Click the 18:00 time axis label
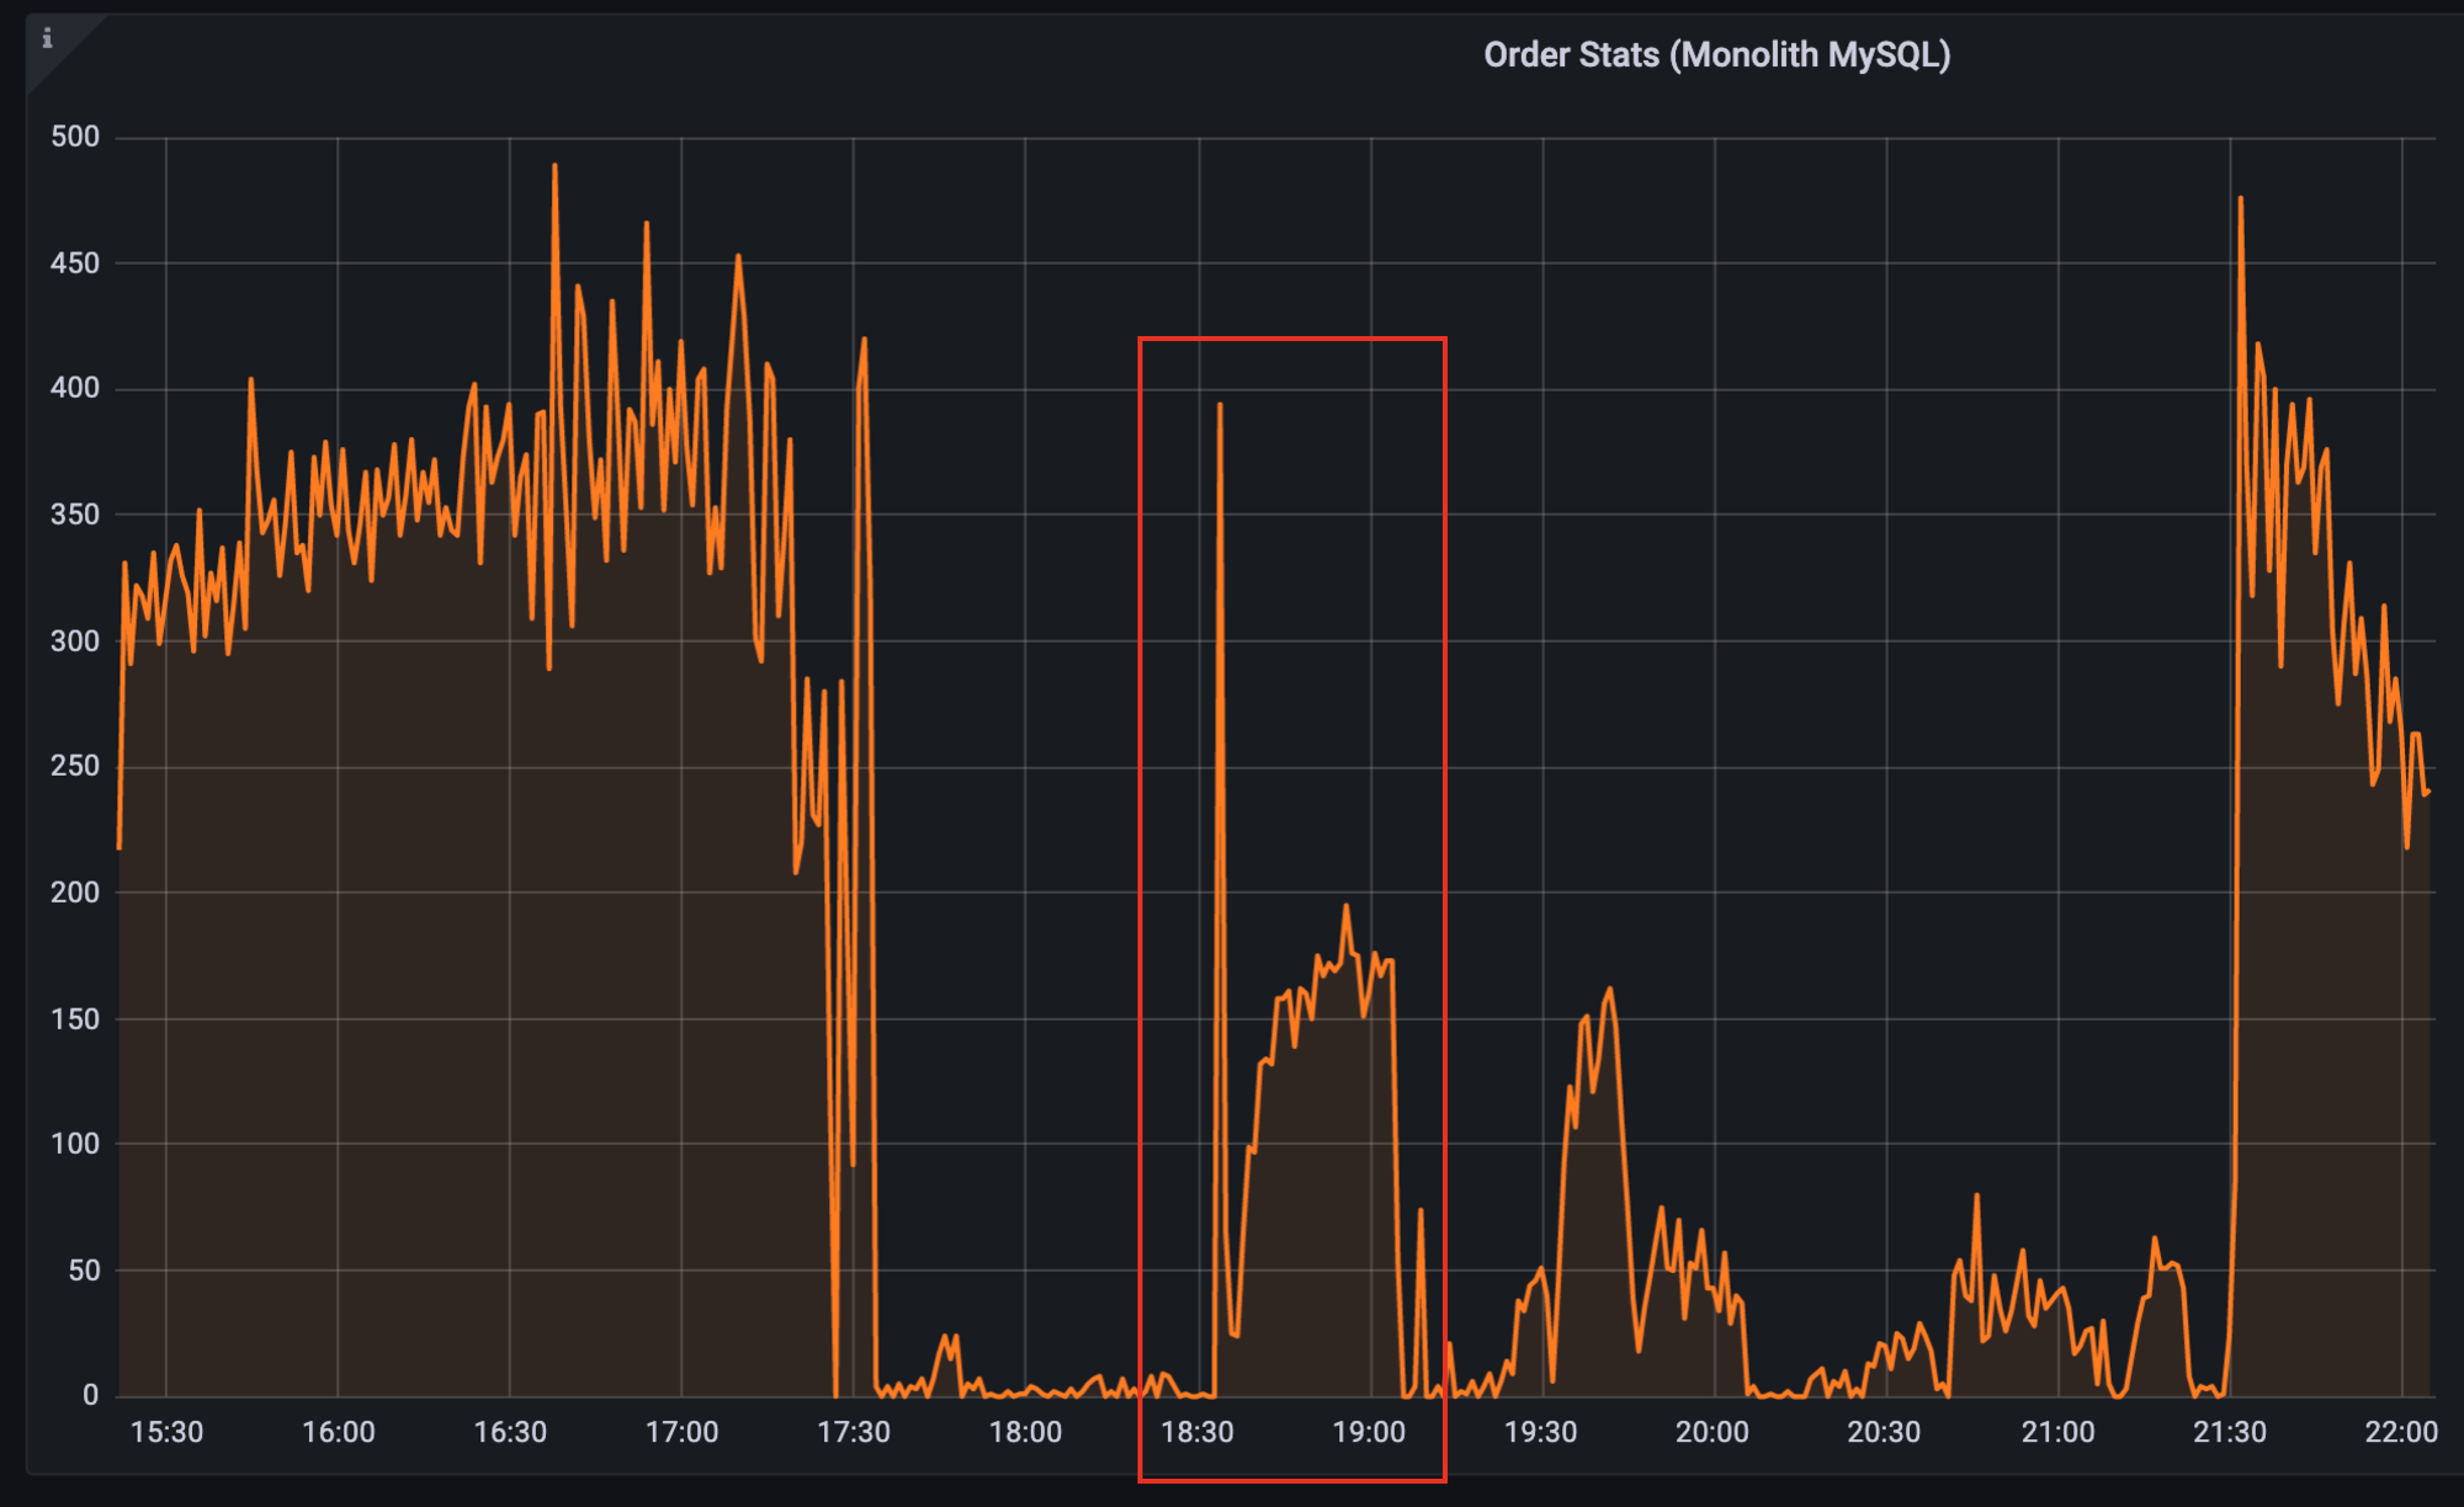 tap(1025, 1432)
